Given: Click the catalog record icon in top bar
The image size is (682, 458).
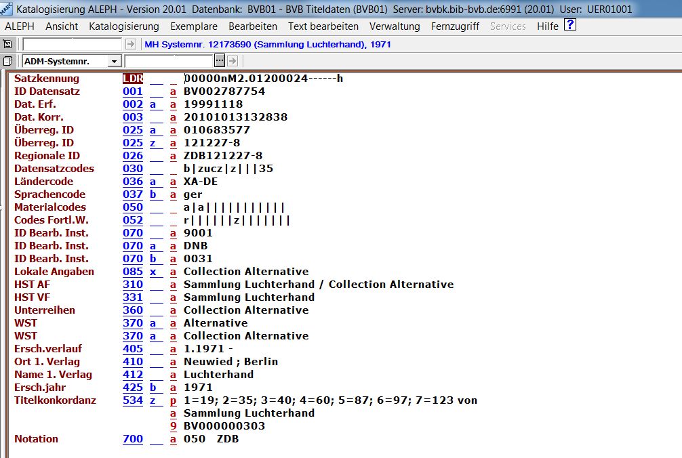Looking at the screenshot, I should (7, 44).
